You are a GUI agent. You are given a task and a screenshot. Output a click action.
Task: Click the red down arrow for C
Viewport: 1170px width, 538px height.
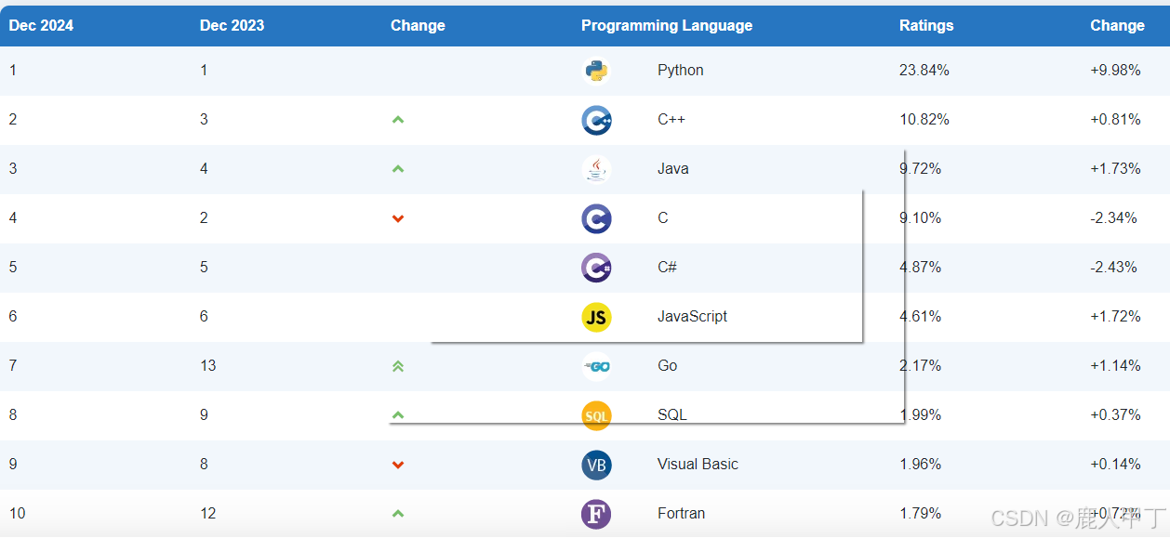click(x=398, y=217)
